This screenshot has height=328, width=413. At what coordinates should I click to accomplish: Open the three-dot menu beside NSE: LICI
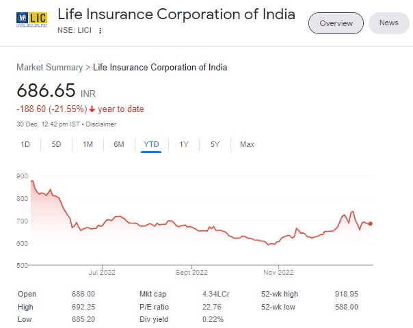(100, 31)
